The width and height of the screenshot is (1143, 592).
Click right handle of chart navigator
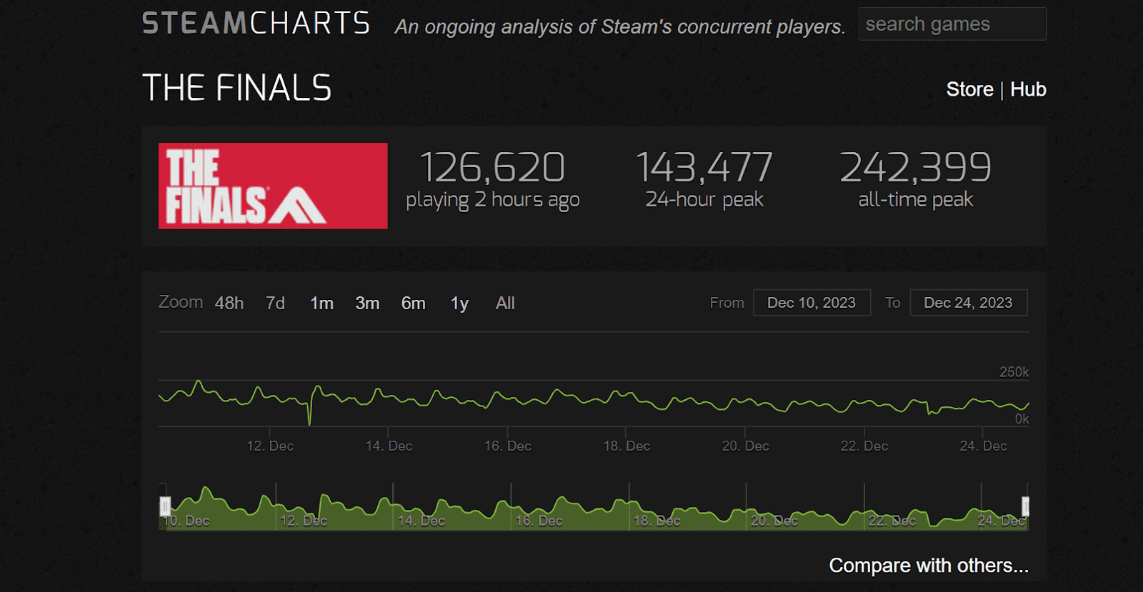tap(1025, 506)
